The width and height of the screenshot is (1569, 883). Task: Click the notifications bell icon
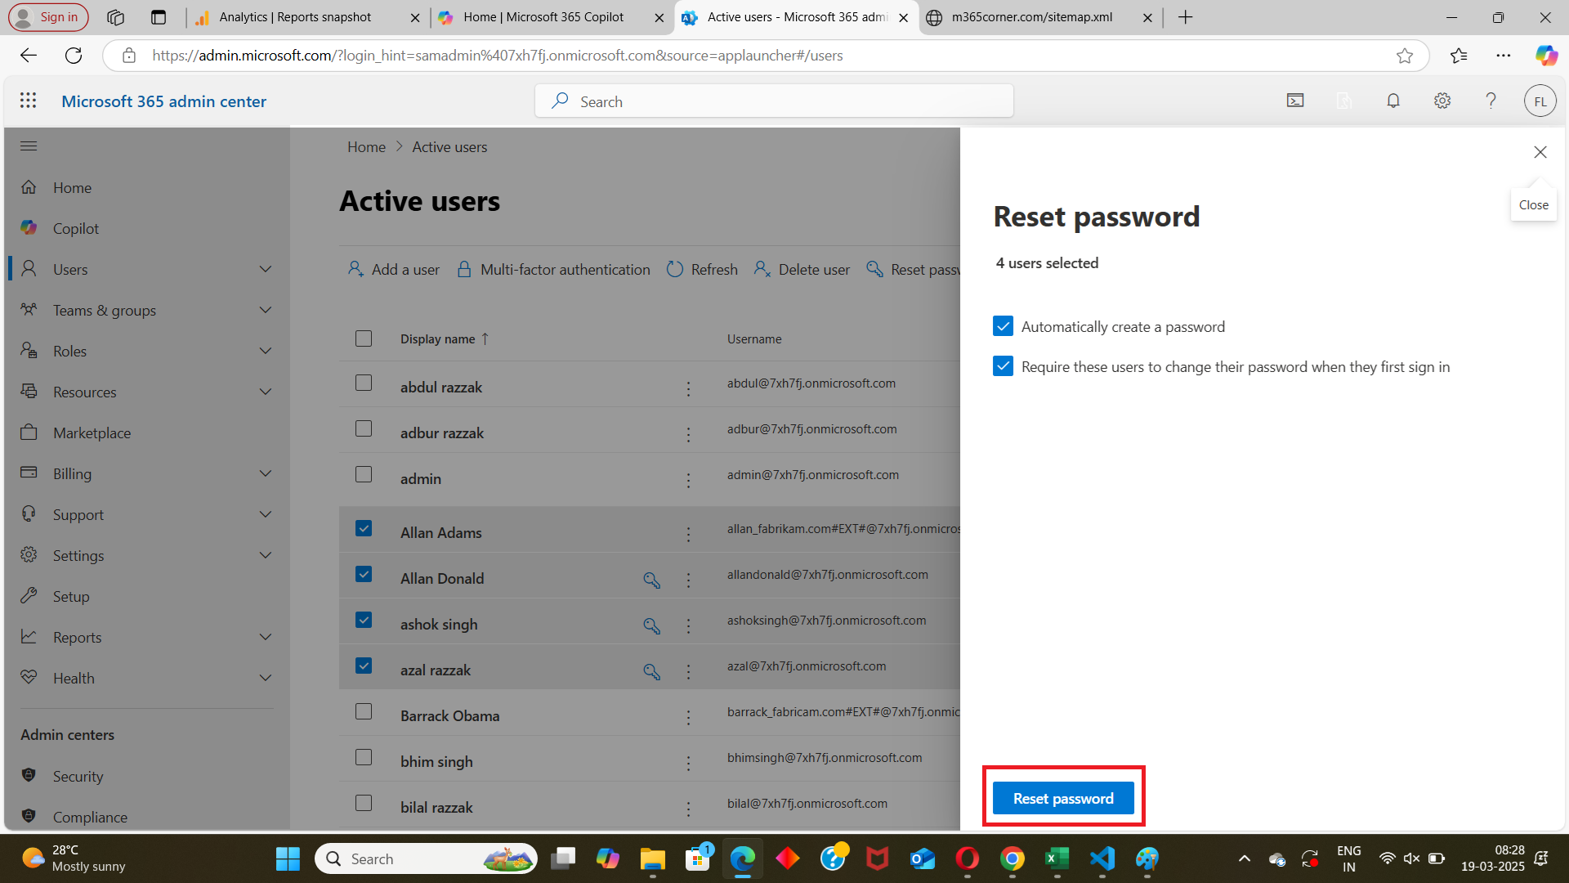pyautogui.click(x=1393, y=101)
